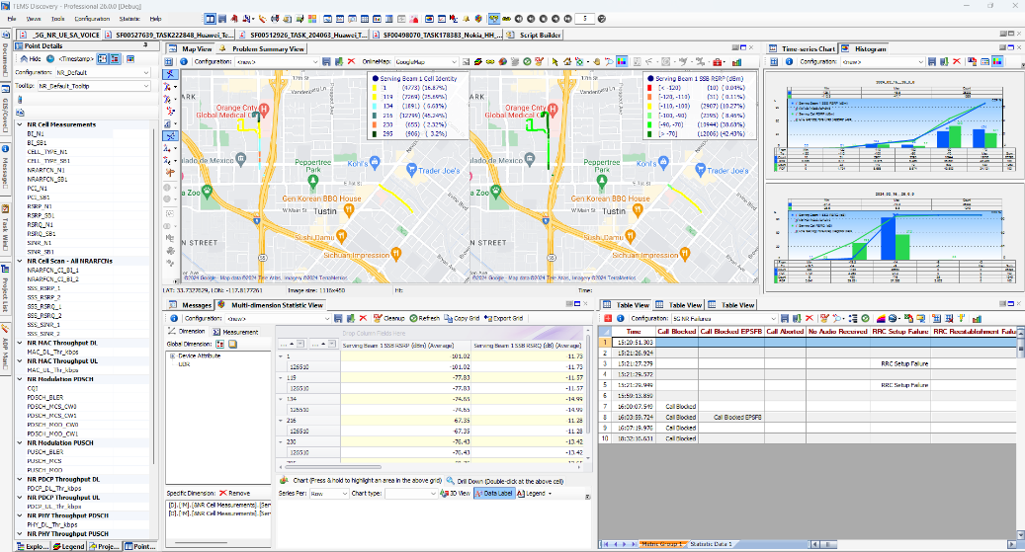The height and width of the screenshot is (552, 1025).
Task: Switch to the Problem Summary View tab
Action: tap(262, 49)
